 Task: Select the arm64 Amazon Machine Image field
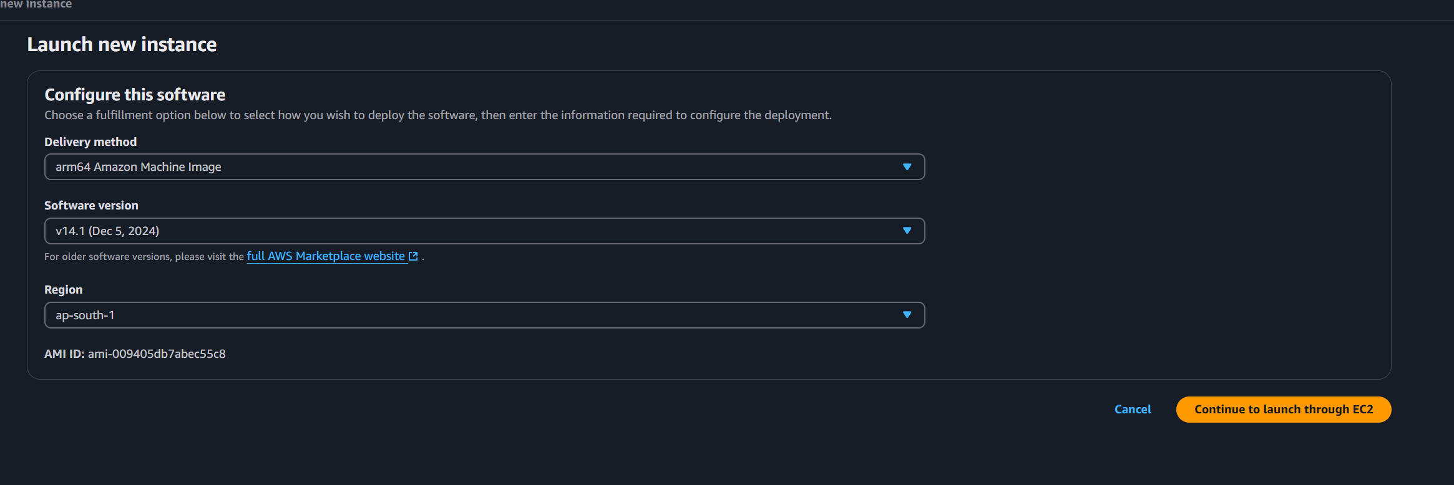pyautogui.click(x=437, y=167)
